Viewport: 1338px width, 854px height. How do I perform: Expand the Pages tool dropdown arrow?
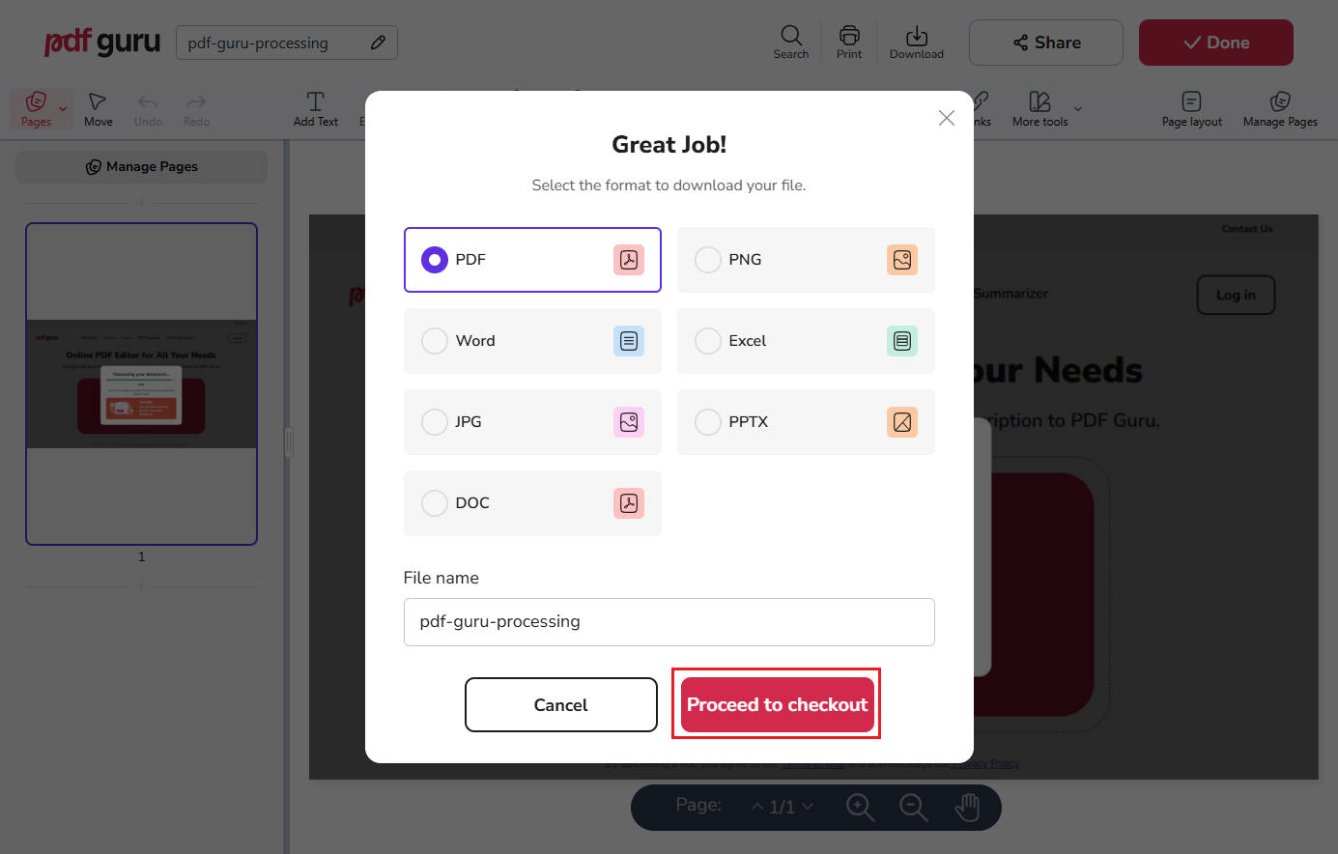click(63, 109)
